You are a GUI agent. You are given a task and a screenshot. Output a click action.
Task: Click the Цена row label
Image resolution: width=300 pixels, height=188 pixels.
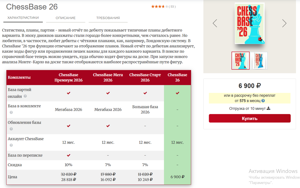click(x=12, y=177)
